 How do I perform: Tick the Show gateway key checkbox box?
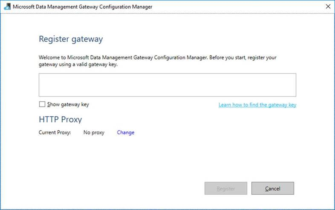click(42, 104)
